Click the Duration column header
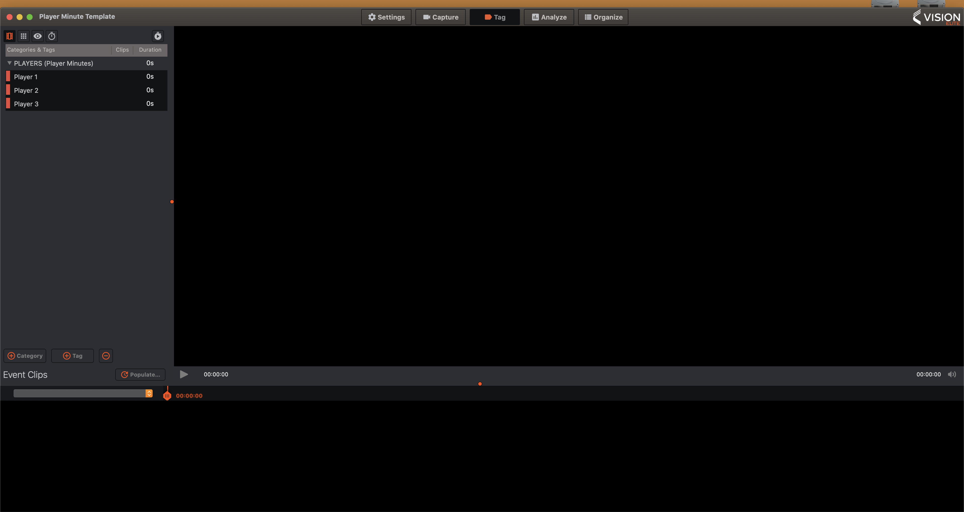 150,50
